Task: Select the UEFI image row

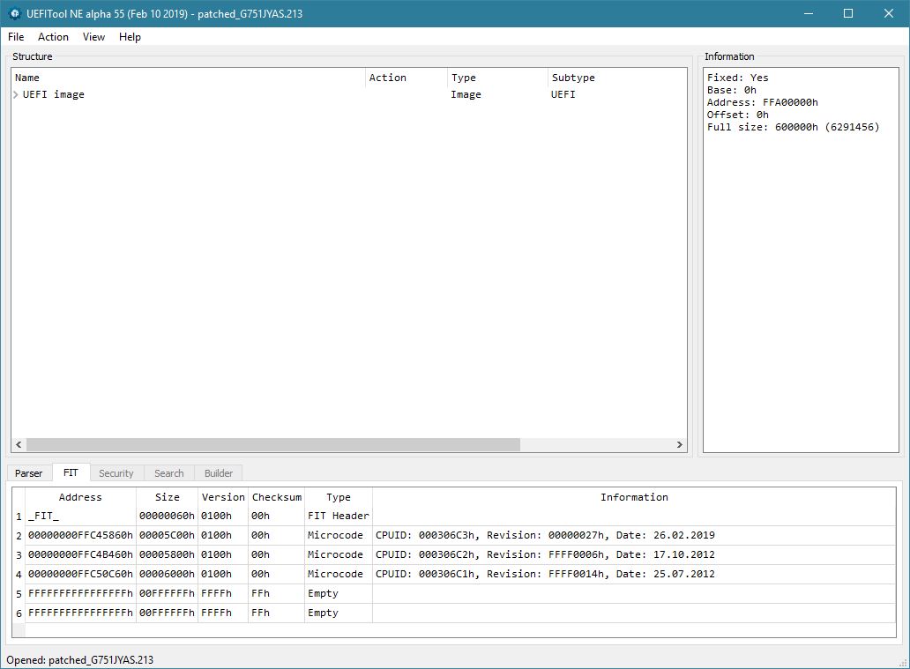Action: point(348,94)
